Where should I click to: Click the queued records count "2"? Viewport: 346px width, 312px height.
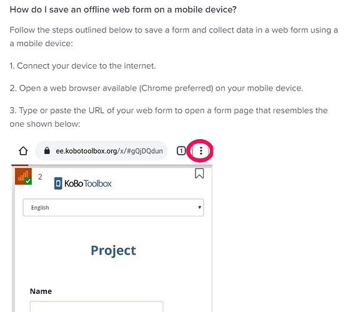tap(40, 177)
